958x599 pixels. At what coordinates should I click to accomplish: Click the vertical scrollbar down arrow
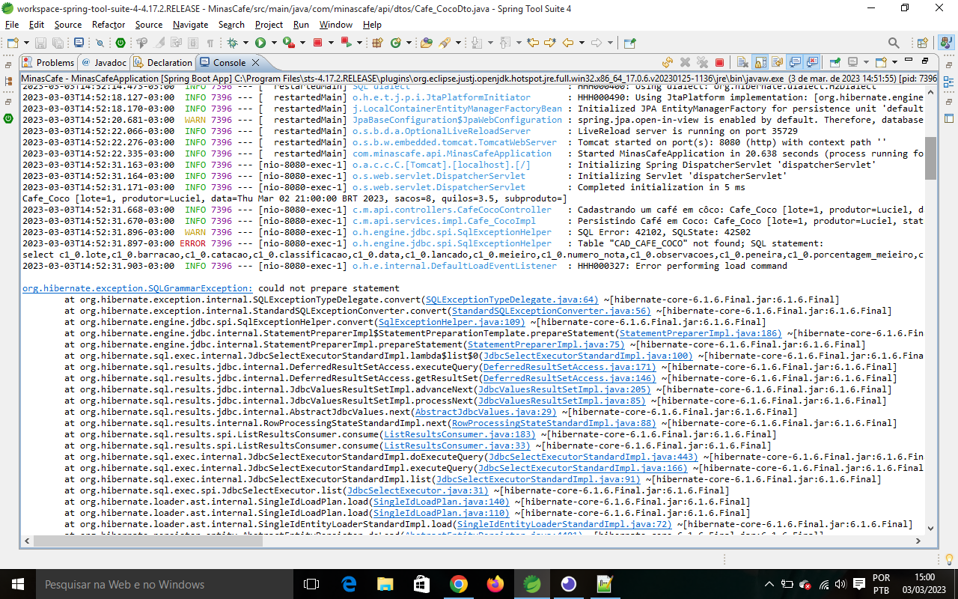[930, 529]
